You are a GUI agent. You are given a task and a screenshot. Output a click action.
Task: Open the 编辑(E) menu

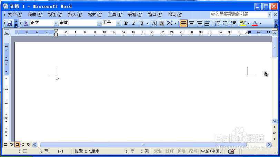35,14
